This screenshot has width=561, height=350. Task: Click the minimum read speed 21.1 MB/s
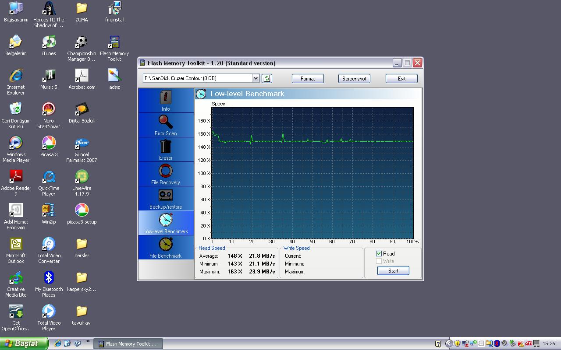click(262, 264)
